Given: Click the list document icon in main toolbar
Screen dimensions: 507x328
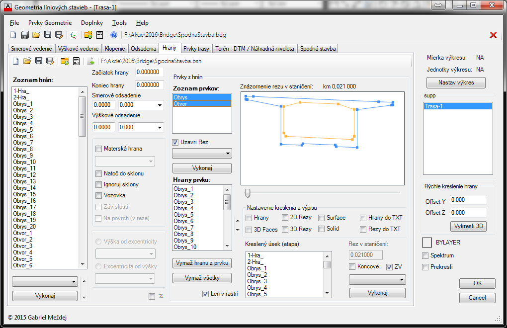Looking at the screenshot, I should (99, 35).
